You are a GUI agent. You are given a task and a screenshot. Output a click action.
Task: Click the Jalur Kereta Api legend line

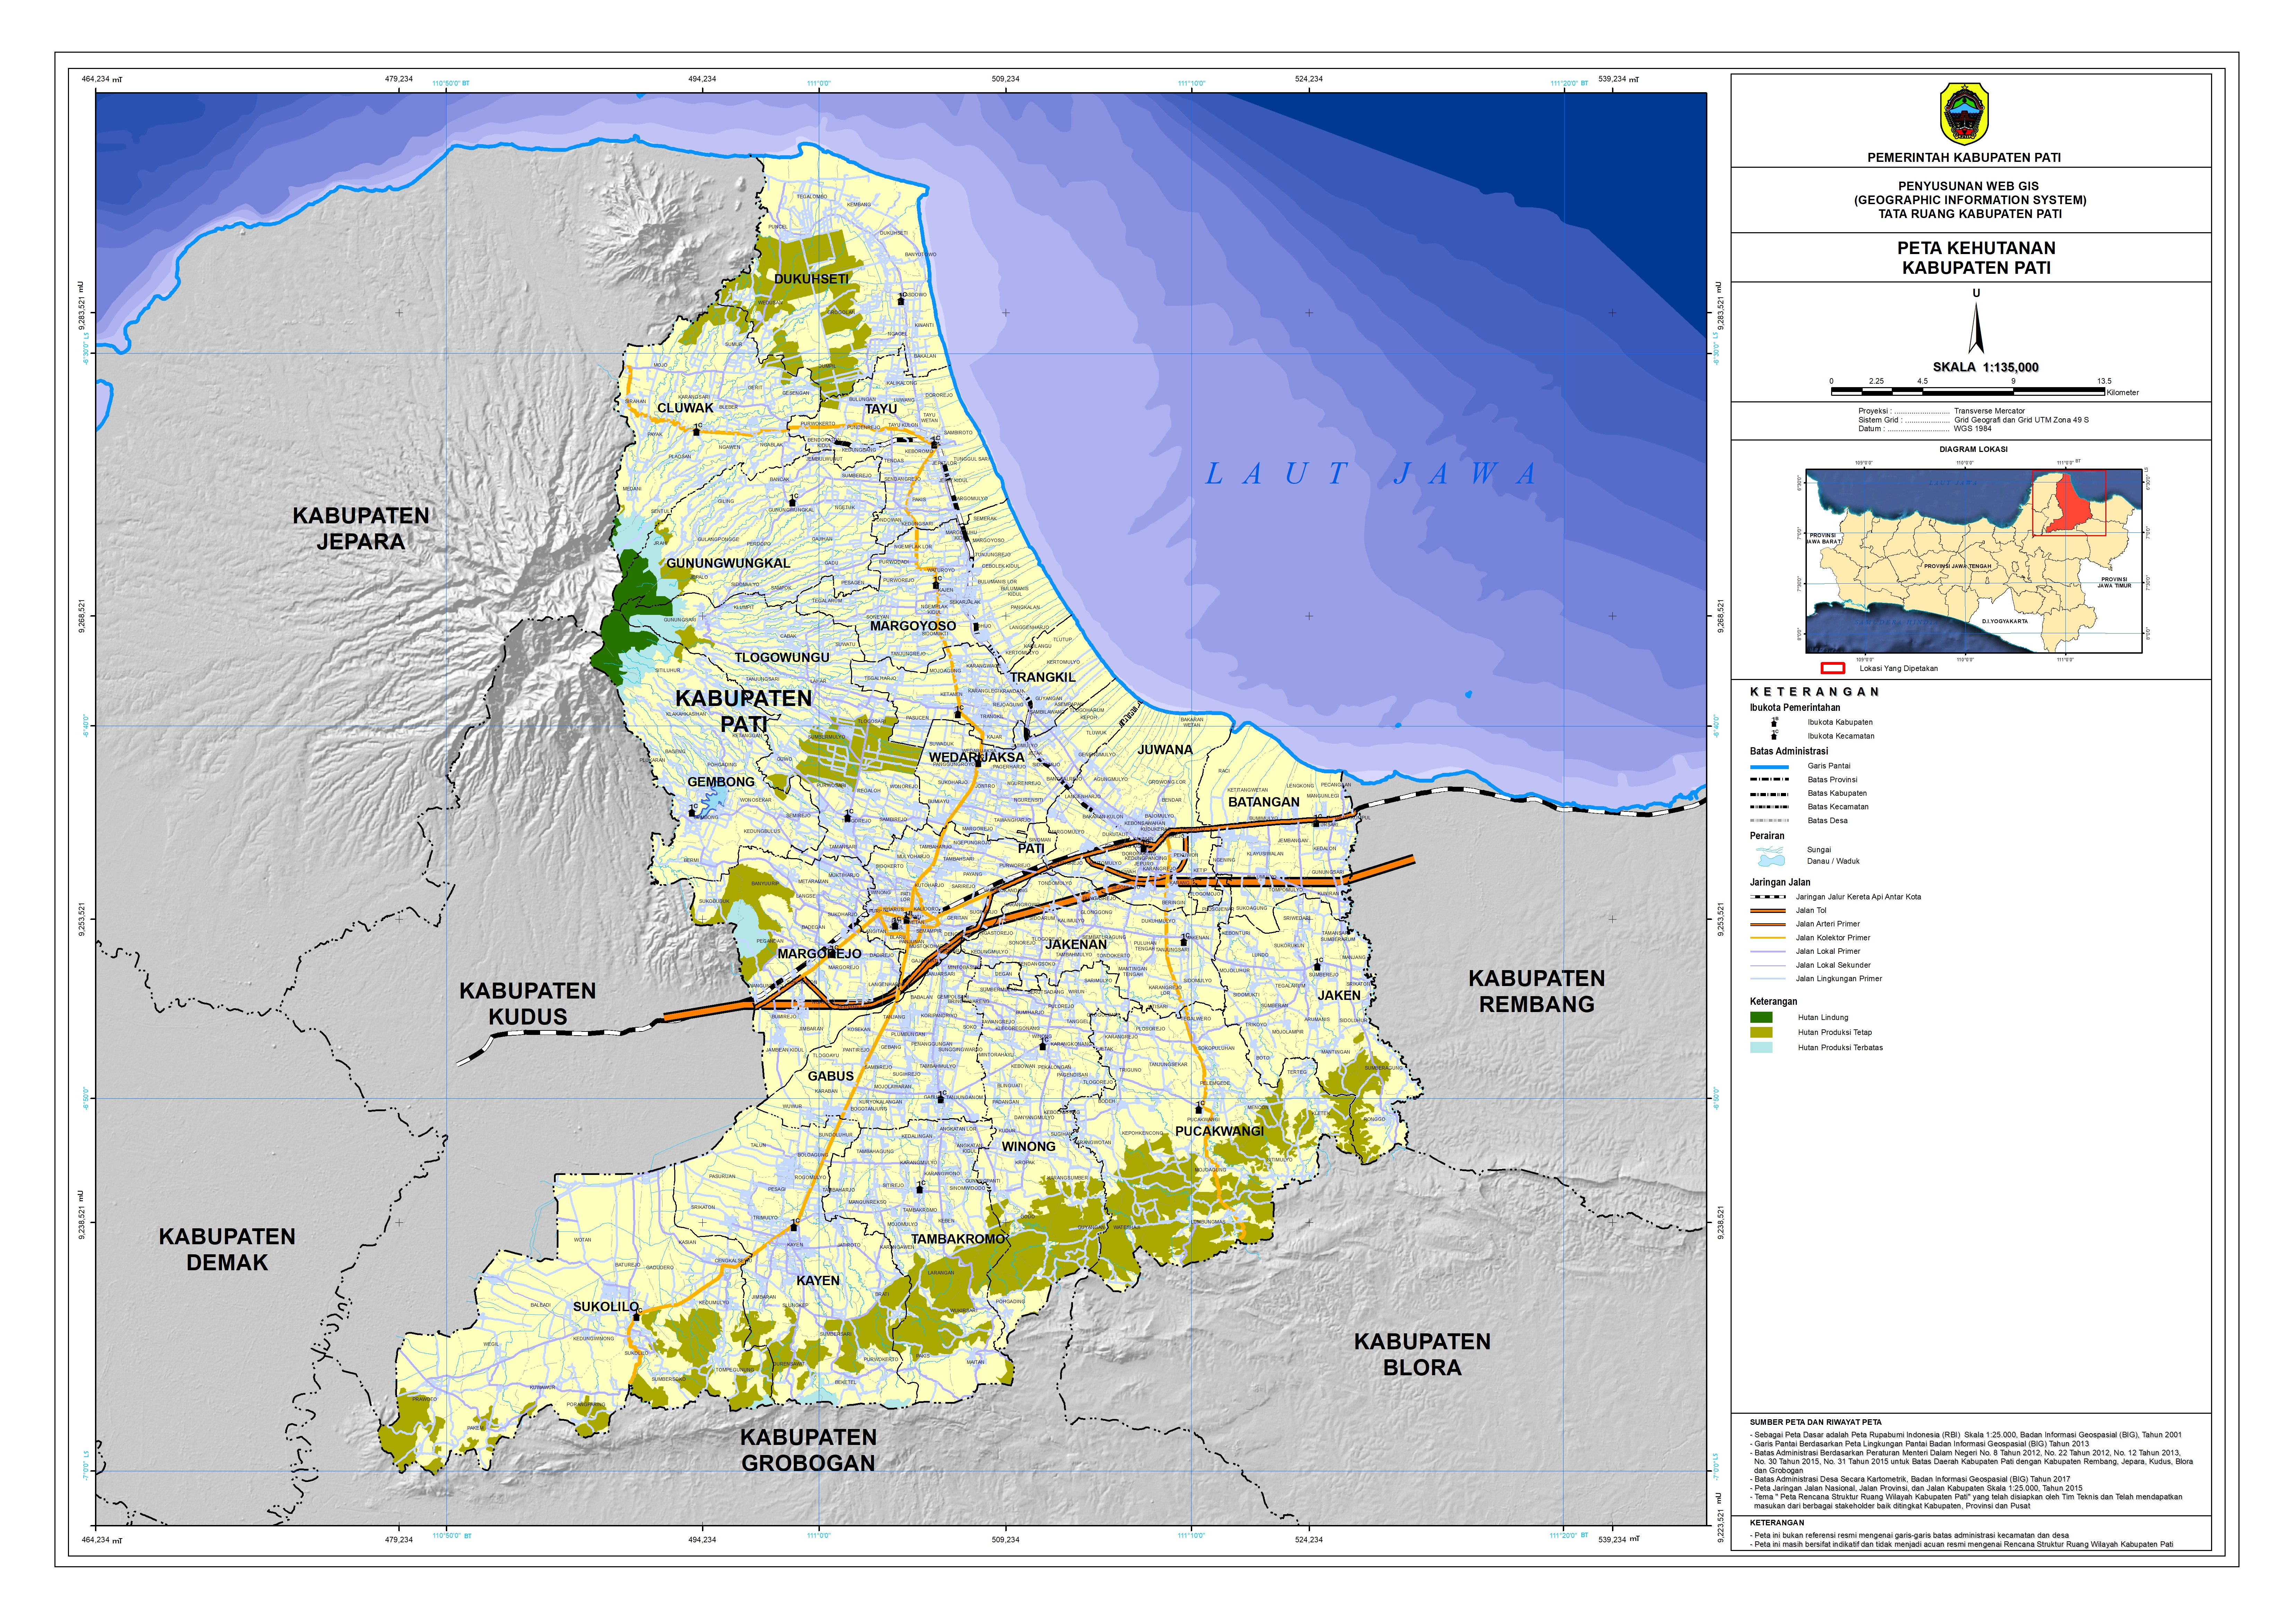click(1768, 897)
